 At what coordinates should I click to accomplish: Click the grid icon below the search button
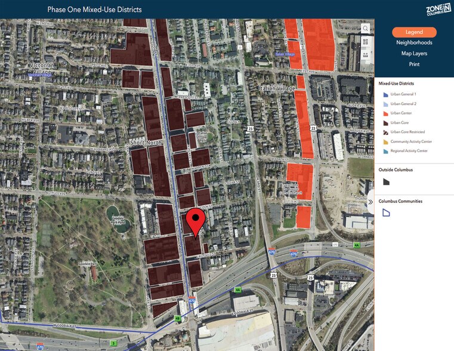point(365,42)
